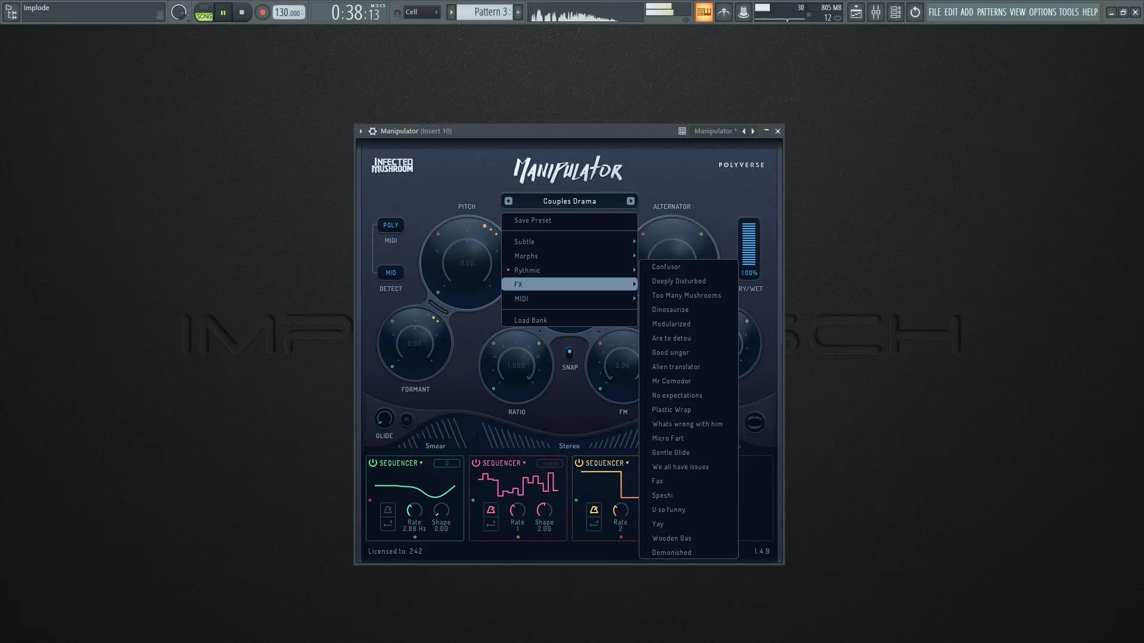Open the channel rack icon
1144x643 pixels.
click(895, 12)
